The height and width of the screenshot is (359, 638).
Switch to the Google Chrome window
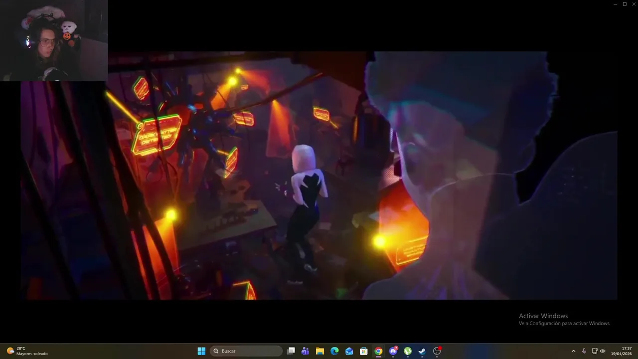(378, 351)
